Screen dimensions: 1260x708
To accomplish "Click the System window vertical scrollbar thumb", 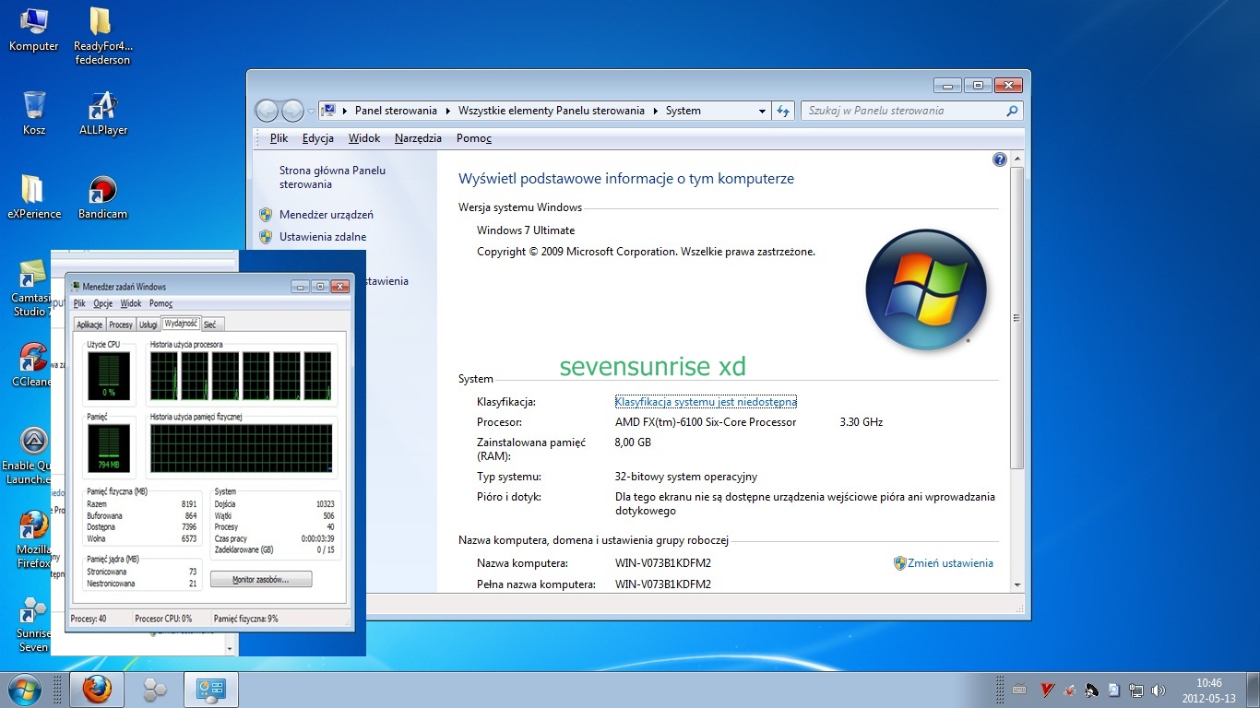I will [1017, 318].
